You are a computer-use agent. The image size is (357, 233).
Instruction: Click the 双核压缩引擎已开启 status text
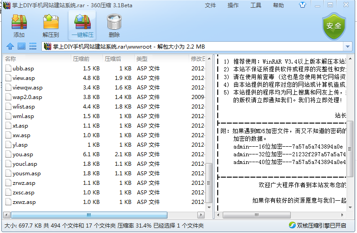(321, 225)
